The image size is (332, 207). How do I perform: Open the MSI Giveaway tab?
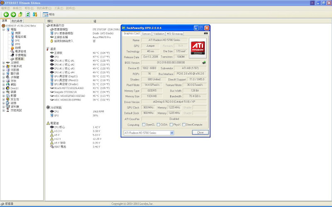pos(175,34)
